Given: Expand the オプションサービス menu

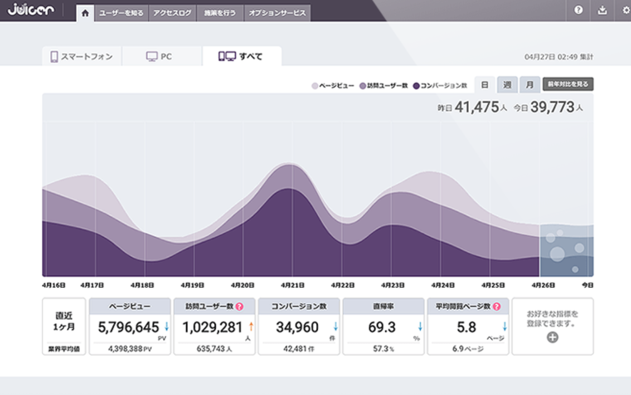Looking at the screenshot, I should [277, 13].
